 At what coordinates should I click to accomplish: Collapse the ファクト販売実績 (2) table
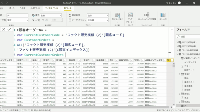point(177,54)
